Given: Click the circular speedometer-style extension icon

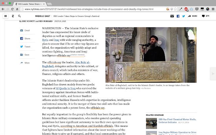Looking at the screenshot, I should coord(208,9).
